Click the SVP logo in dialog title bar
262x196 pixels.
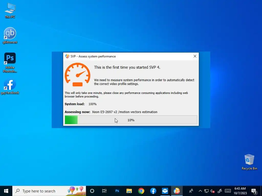click(67, 56)
